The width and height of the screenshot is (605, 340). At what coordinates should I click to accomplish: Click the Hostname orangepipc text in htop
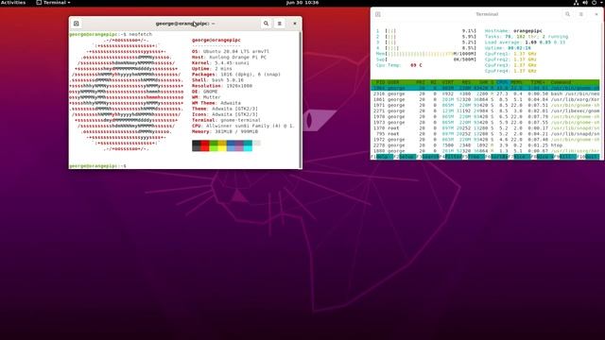[513, 31]
